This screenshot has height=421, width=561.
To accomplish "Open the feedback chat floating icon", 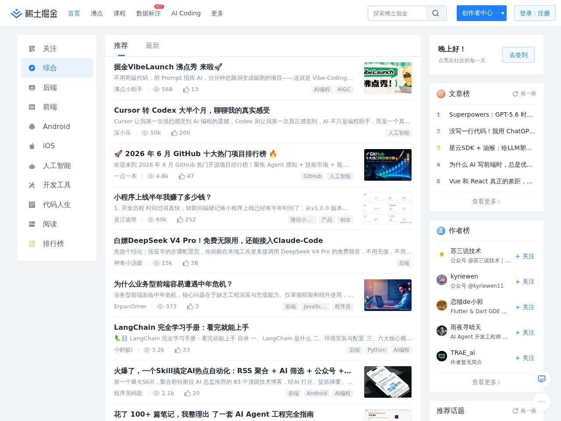I will click(x=542, y=379).
